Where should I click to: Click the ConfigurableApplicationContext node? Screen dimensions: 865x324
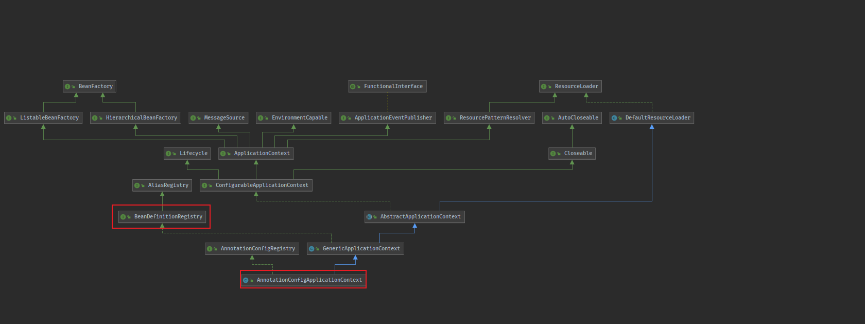point(256,185)
